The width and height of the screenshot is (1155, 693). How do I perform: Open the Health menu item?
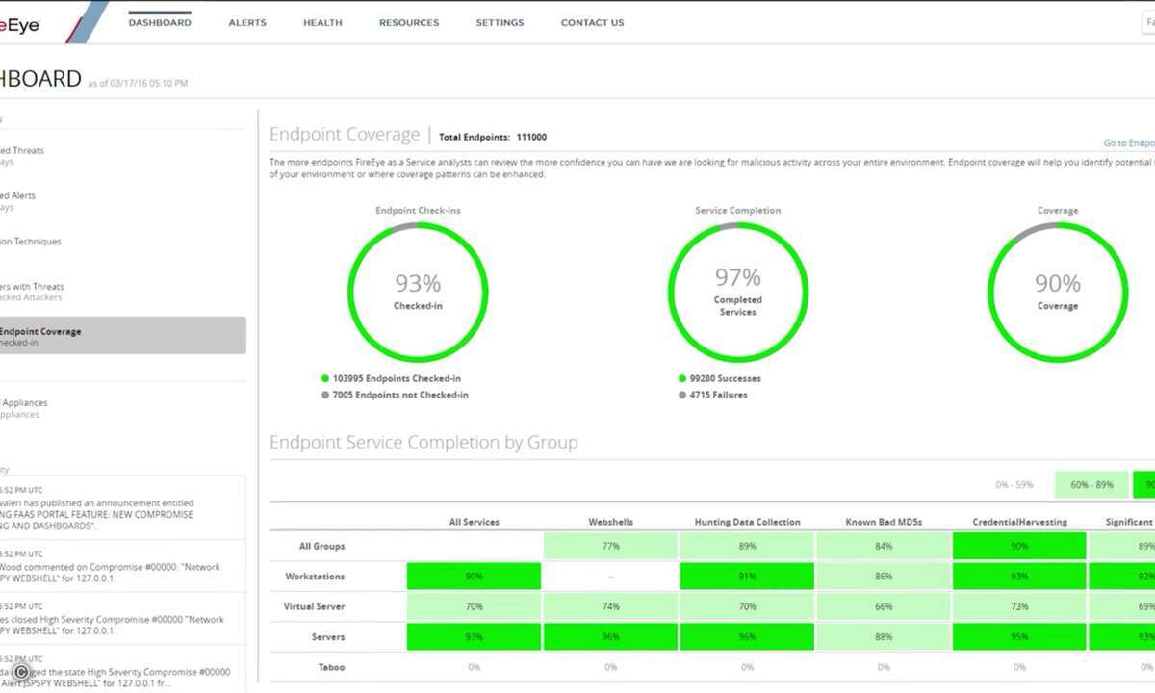coord(322,22)
